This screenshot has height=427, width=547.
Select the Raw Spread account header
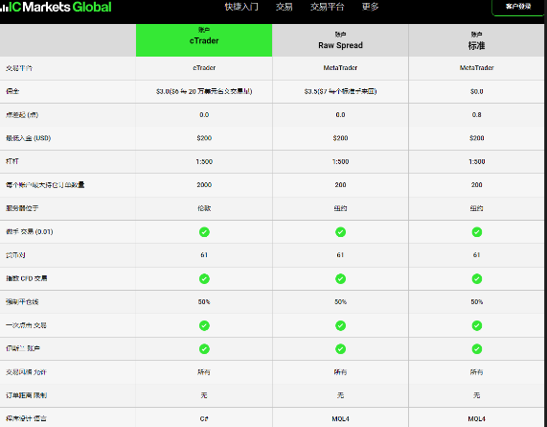[x=340, y=40]
